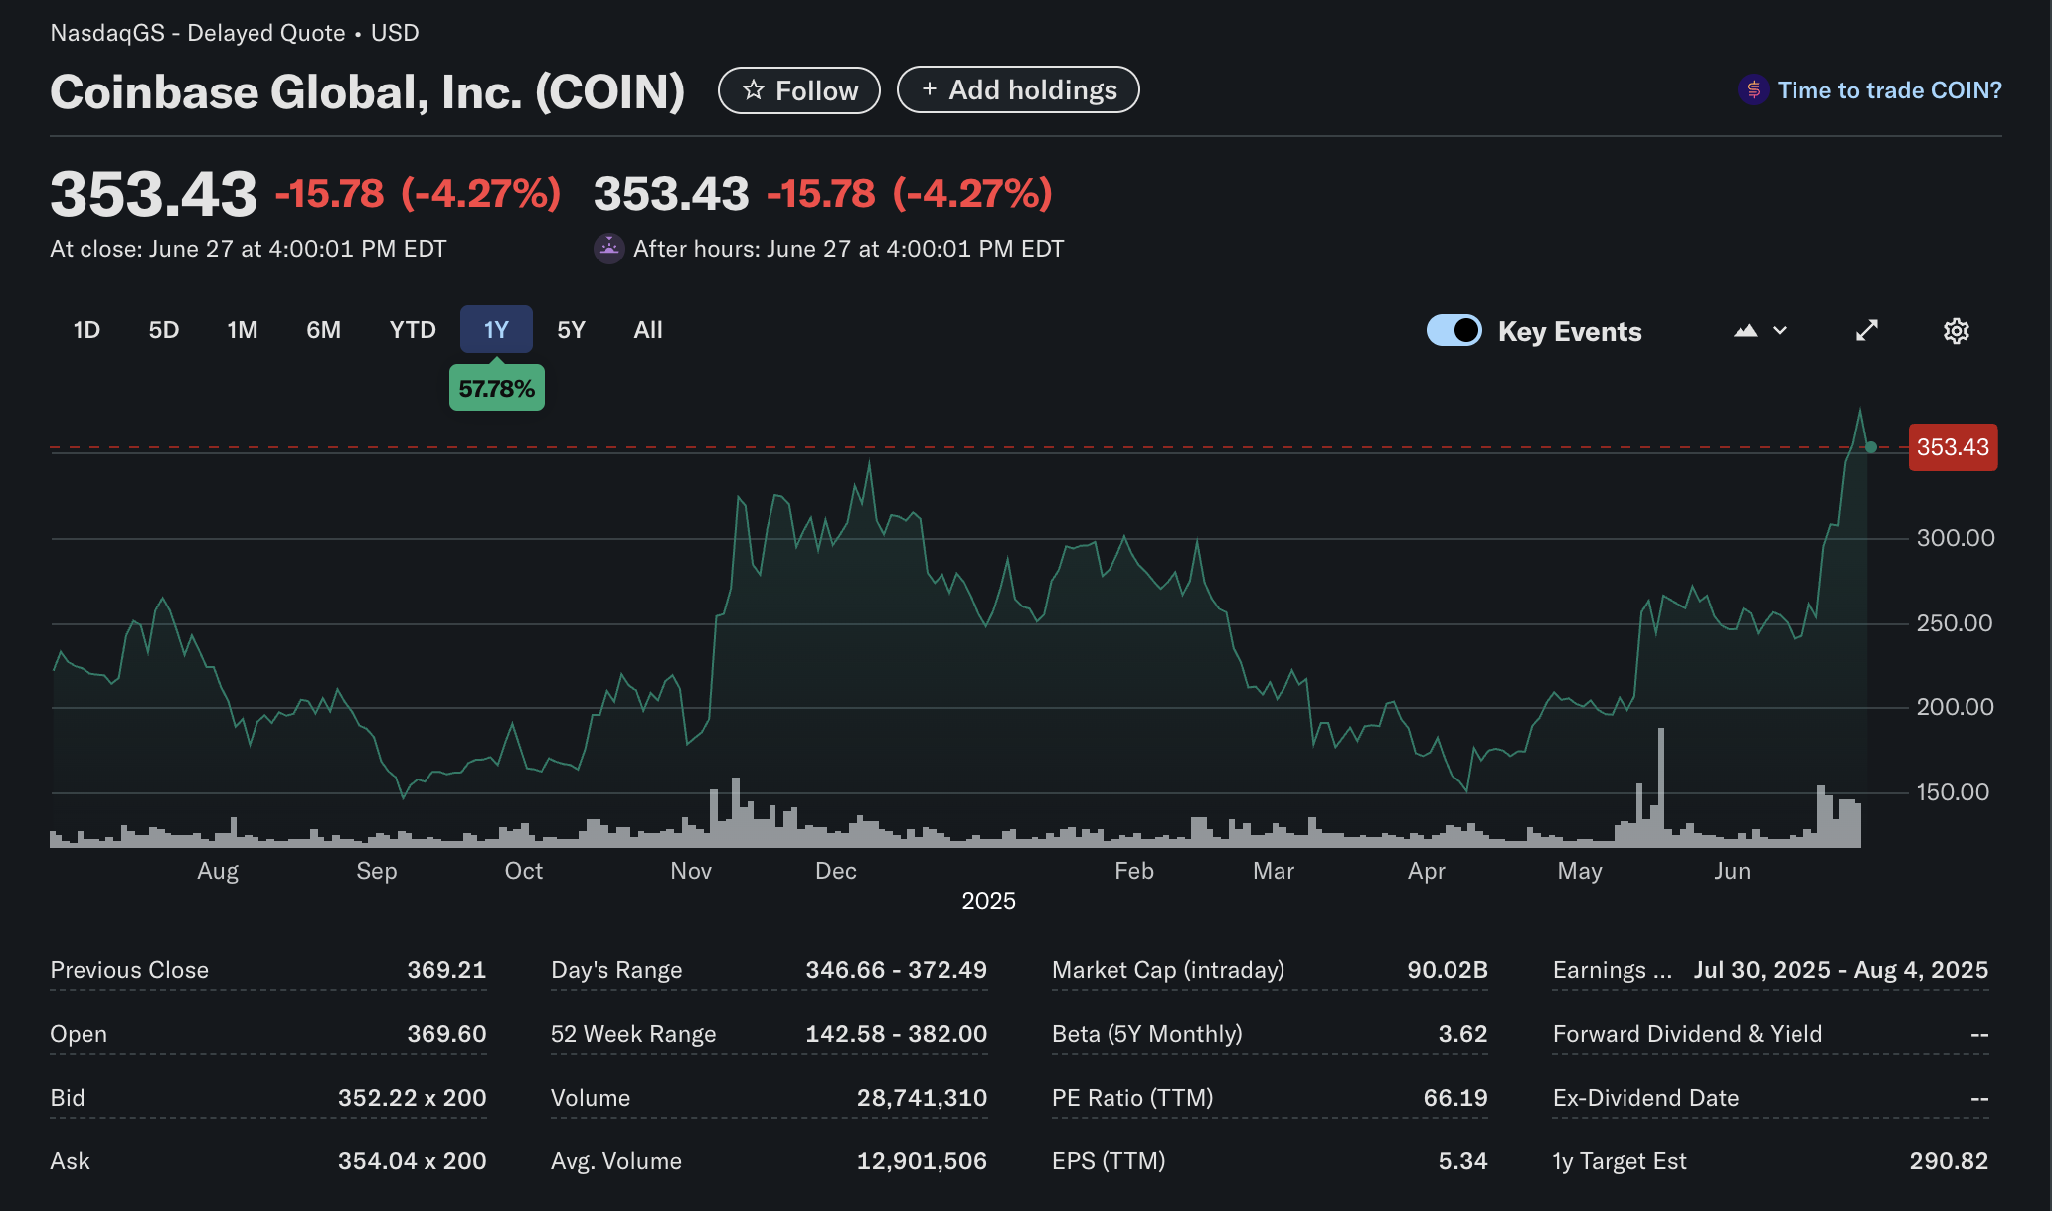Viewport: 2052px width, 1211px height.
Task: Open the Time to trade COIN link
Action: pyautogui.click(x=1889, y=89)
